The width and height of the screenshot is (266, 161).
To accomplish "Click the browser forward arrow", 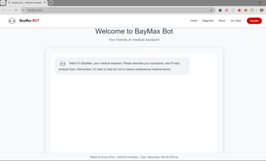I will (10, 10).
